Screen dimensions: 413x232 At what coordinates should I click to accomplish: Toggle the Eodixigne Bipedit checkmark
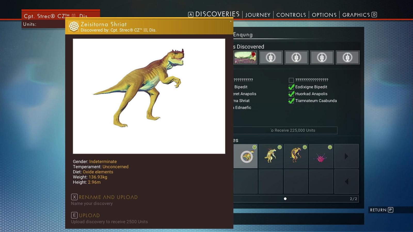tap(291, 87)
